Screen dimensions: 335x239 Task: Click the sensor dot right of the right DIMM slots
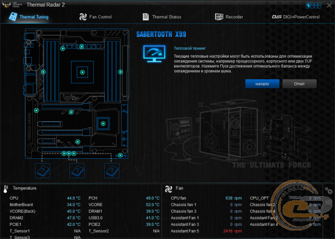120,72
